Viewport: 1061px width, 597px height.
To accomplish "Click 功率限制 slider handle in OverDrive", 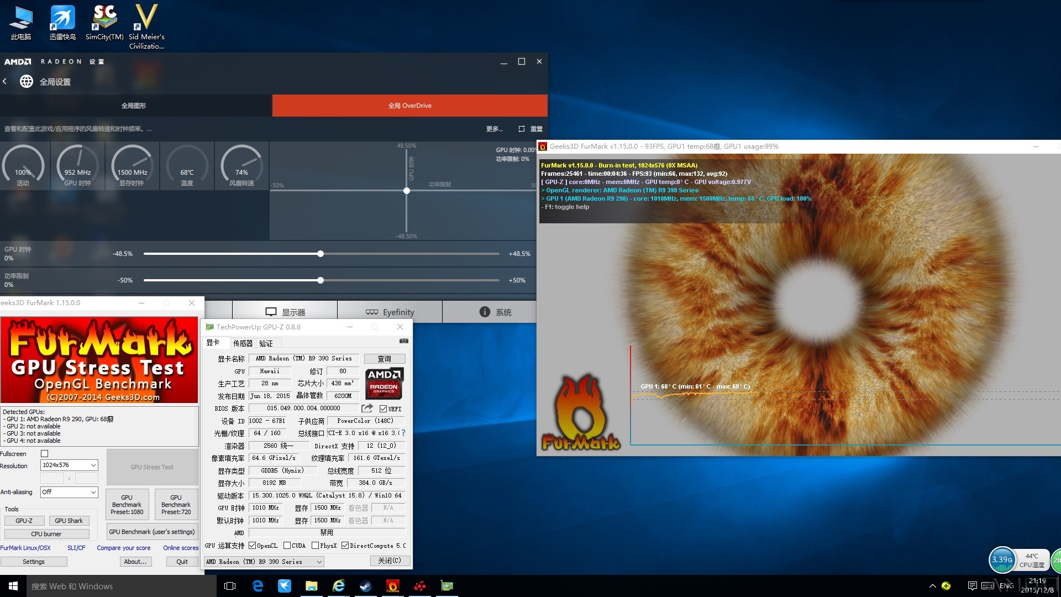I will [321, 280].
